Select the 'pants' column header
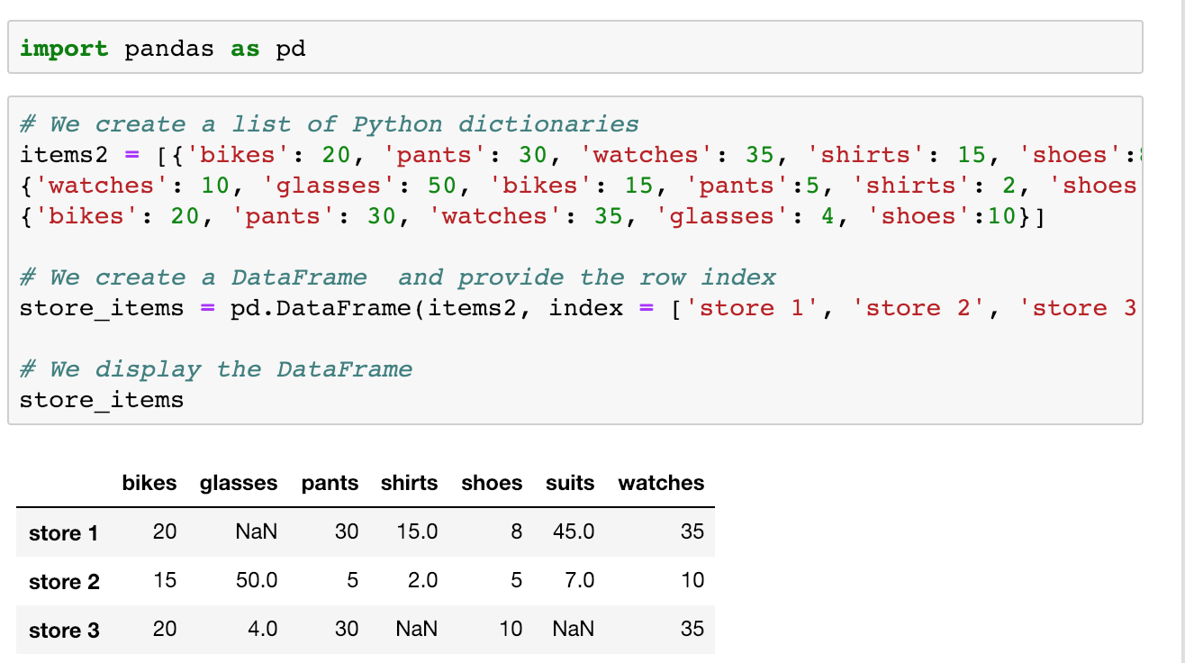The width and height of the screenshot is (1185, 663). tap(330, 484)
